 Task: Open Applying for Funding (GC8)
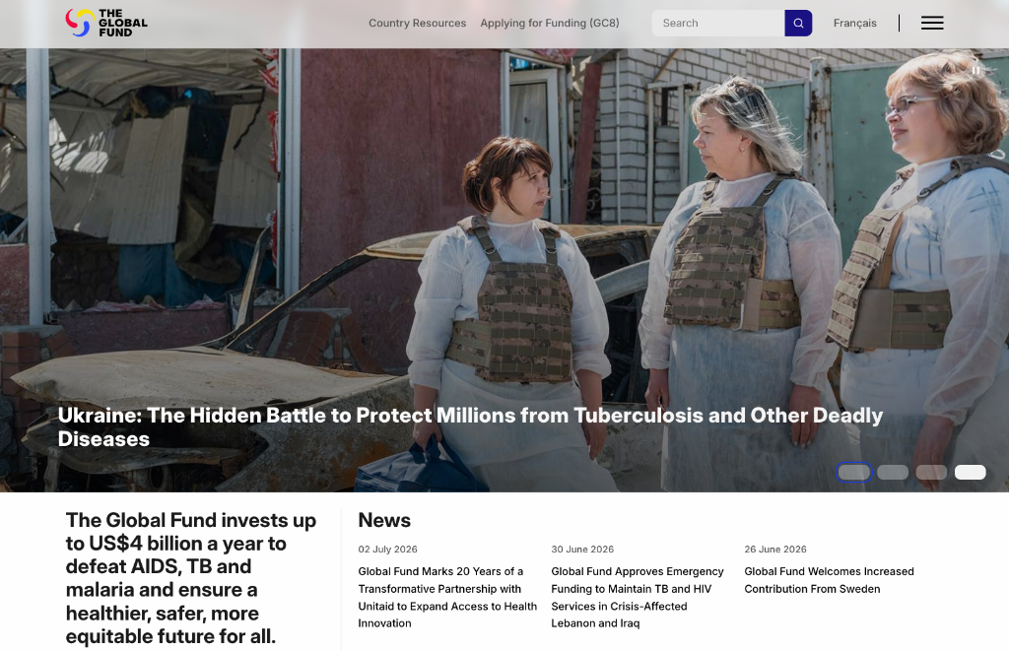[x=550, y=24]
